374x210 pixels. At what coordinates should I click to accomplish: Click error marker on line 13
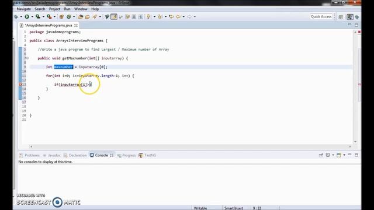20,85
